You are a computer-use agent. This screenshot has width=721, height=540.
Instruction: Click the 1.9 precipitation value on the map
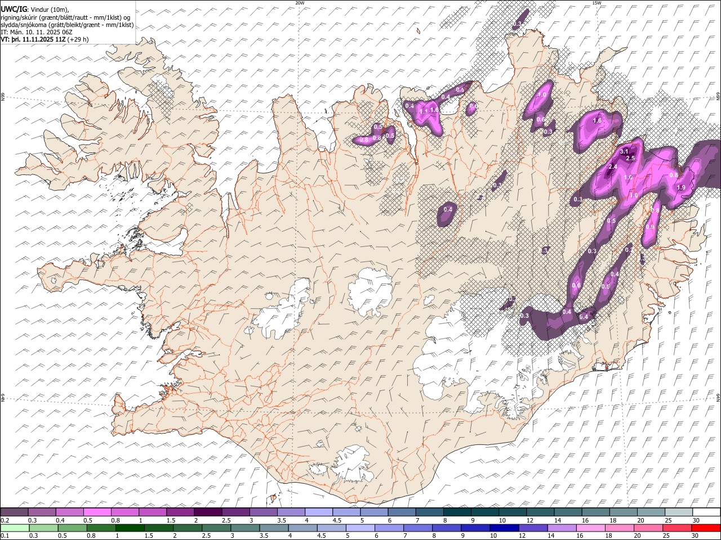pyautogui.click(x=680, y=188)
